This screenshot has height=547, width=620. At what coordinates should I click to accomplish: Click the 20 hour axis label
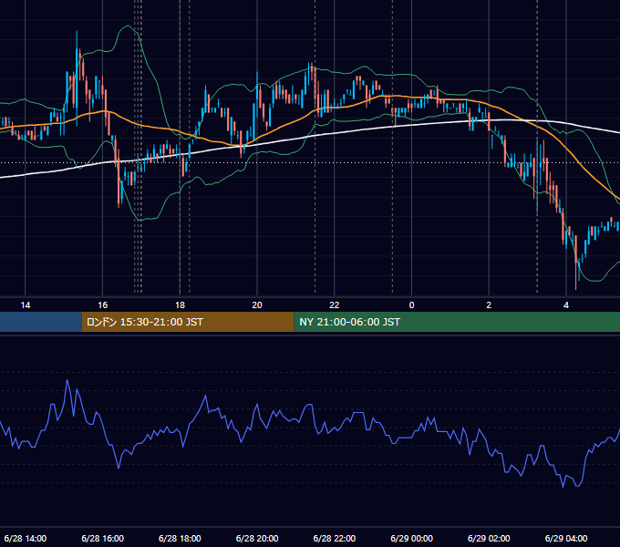pyautogui.click(x=257, y=305)
